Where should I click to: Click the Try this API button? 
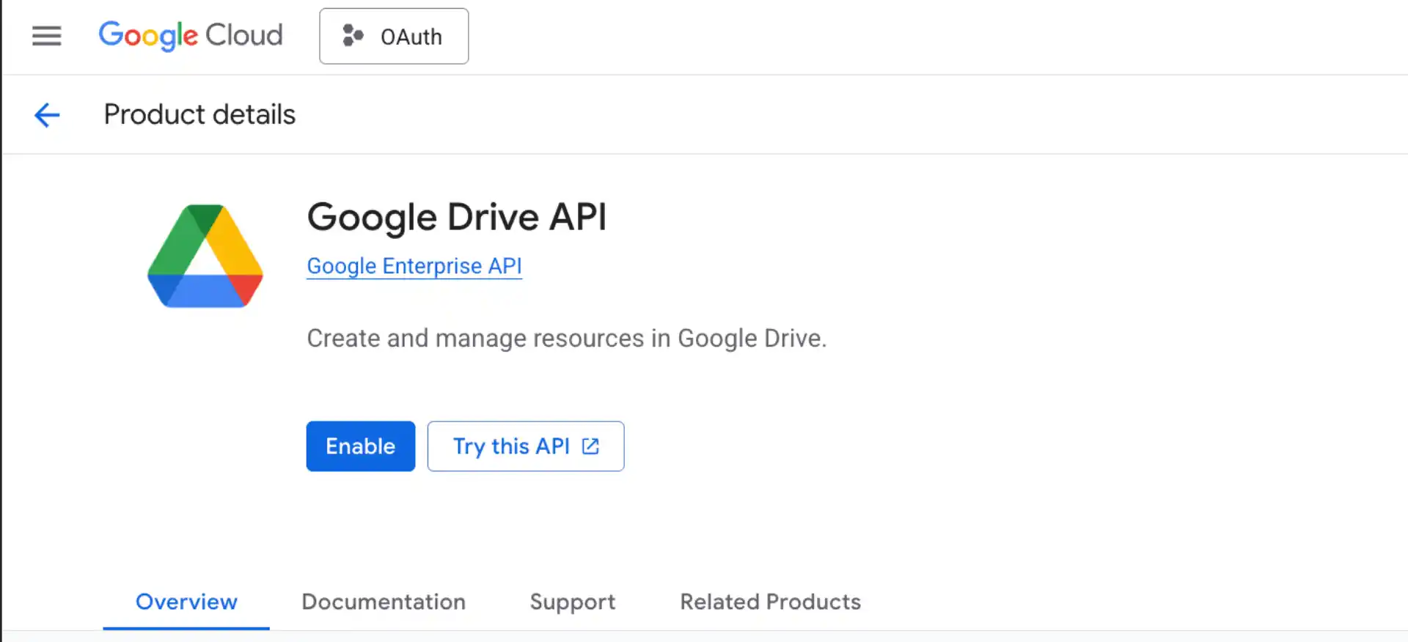525,446
